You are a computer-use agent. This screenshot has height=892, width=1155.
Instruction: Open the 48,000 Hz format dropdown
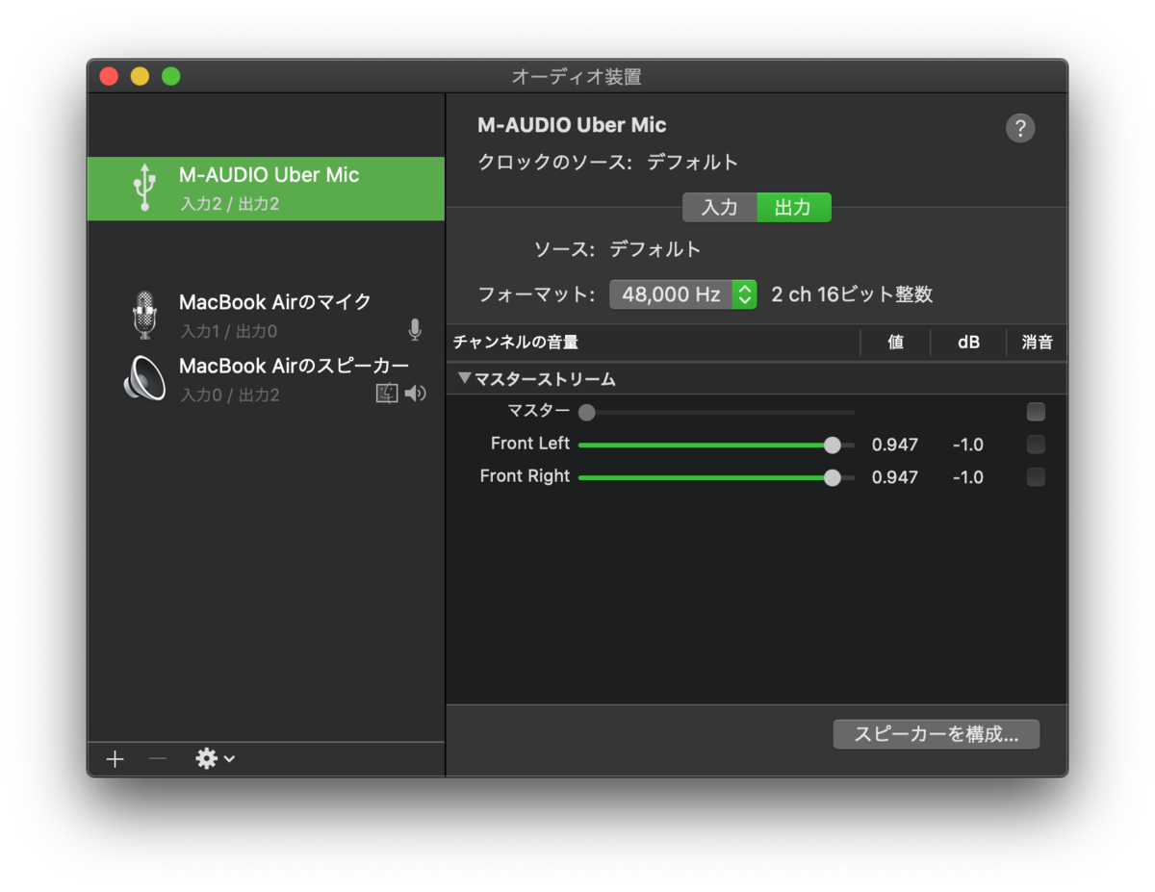click(x=683, y=294)
